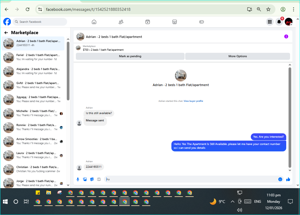Image resolution: width=300 pixels, height=215 pixels.
Task: Click the large listing thumbnail in chat
Action: (180, 76)
